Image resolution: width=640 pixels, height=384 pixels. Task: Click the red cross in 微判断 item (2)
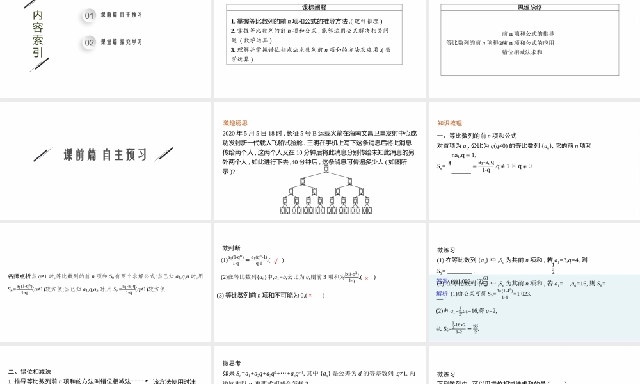pyautogui.click(x=367, y=278)
